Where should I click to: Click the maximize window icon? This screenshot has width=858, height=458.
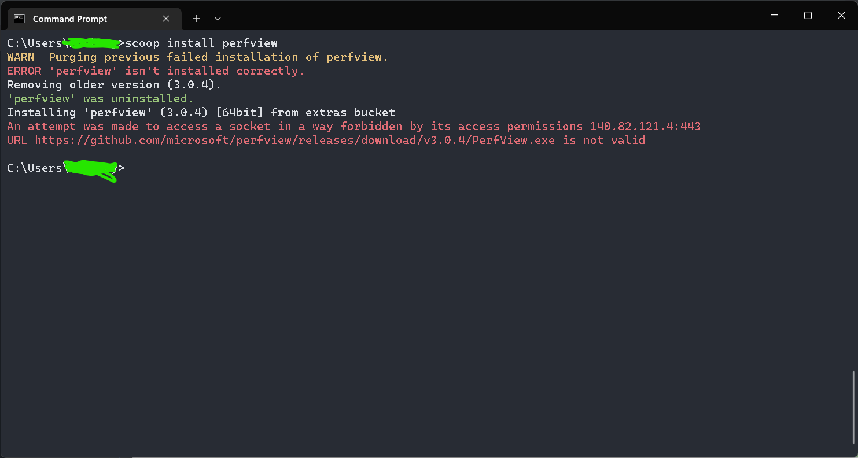point(808,15)
